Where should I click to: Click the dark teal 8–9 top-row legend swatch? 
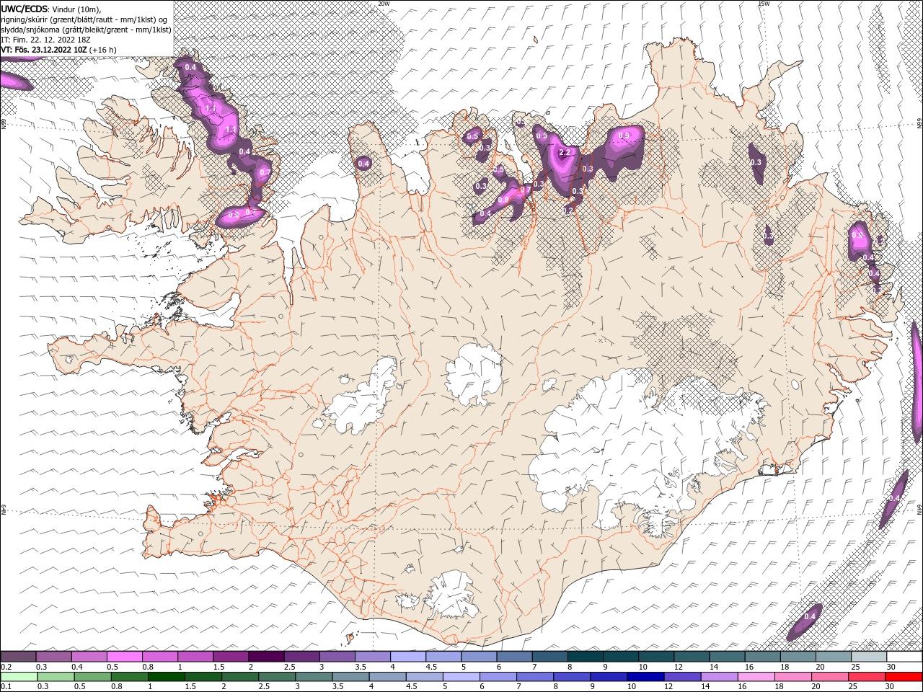[586, 657]
